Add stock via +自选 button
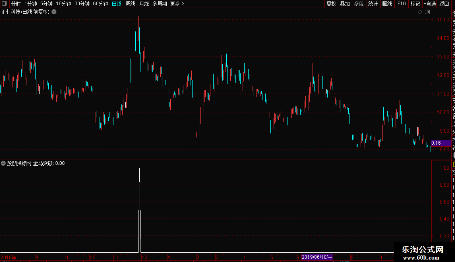 430,4
